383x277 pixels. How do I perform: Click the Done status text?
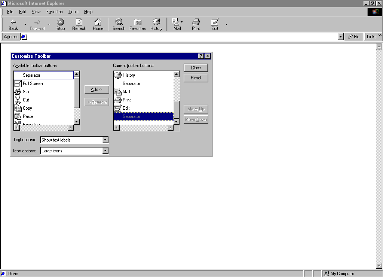[x=13, y=274]
